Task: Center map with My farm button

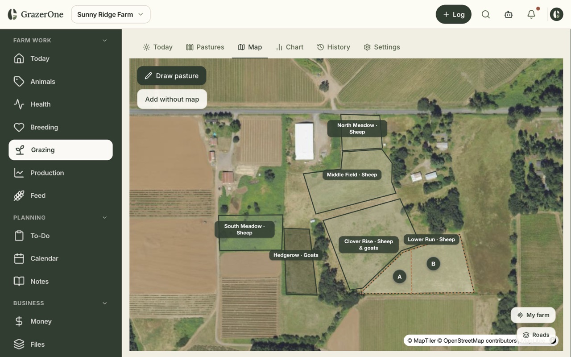Action: 533,315
